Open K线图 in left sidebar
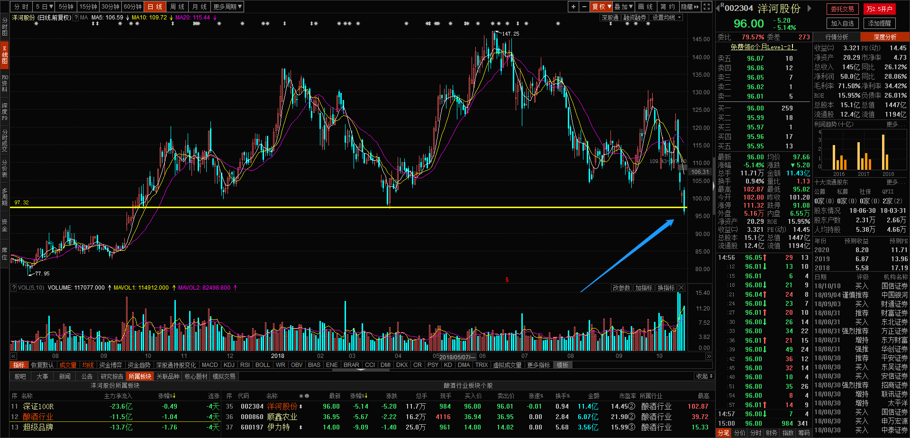The width and height of the screenshot is (910, 438). (x=4, y=55)
